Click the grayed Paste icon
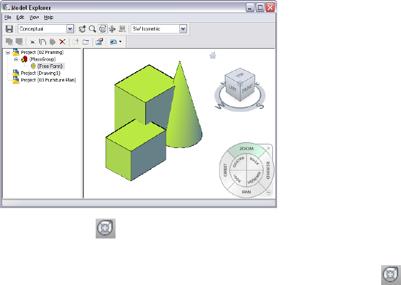Viewport: 401px width, 285px height. coord(52,42)
